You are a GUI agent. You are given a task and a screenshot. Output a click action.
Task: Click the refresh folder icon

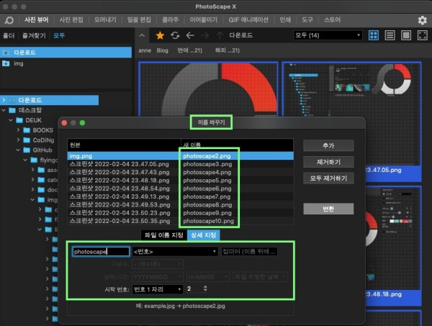coord(175,35)
